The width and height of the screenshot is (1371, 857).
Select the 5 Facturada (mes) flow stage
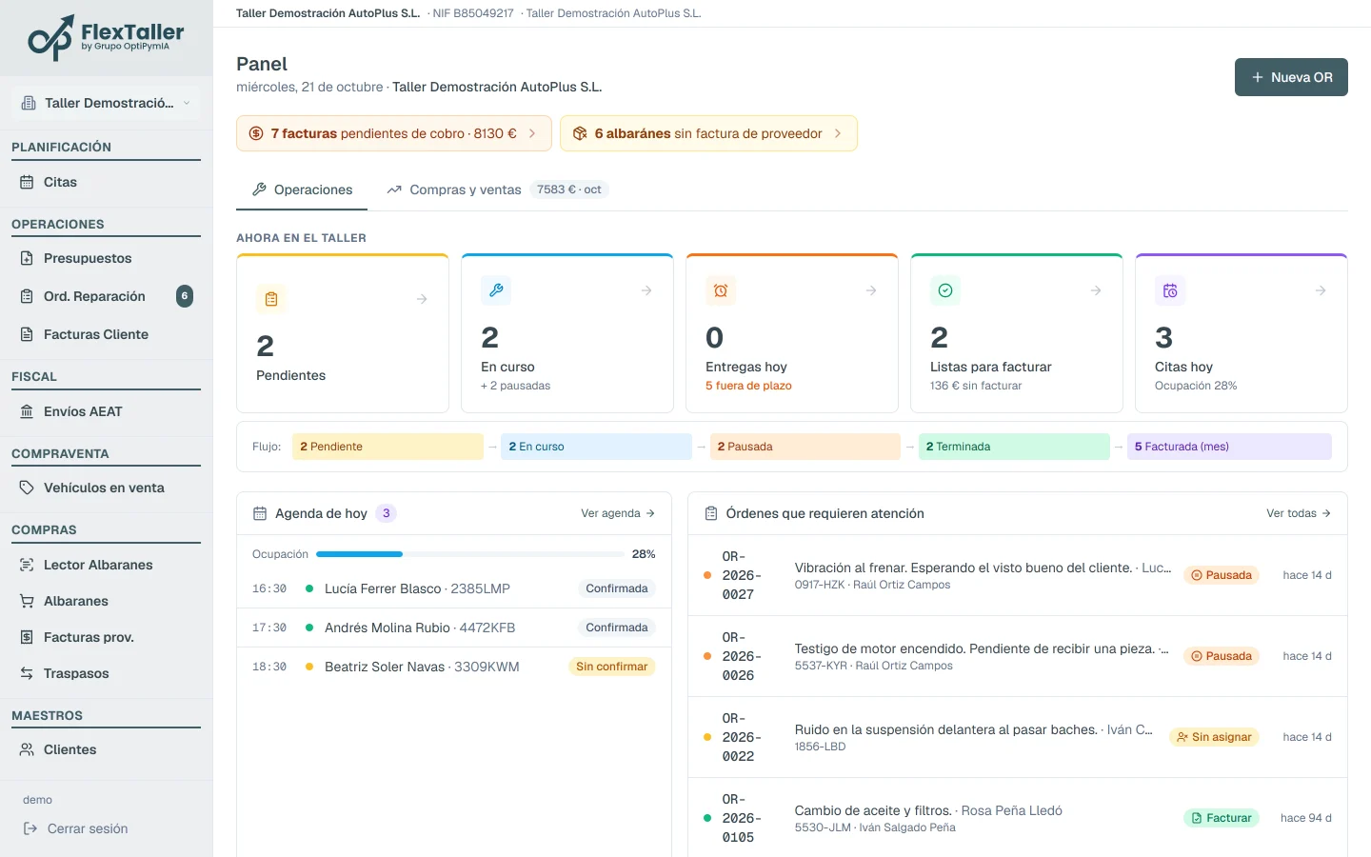(x=1229, y=447)
